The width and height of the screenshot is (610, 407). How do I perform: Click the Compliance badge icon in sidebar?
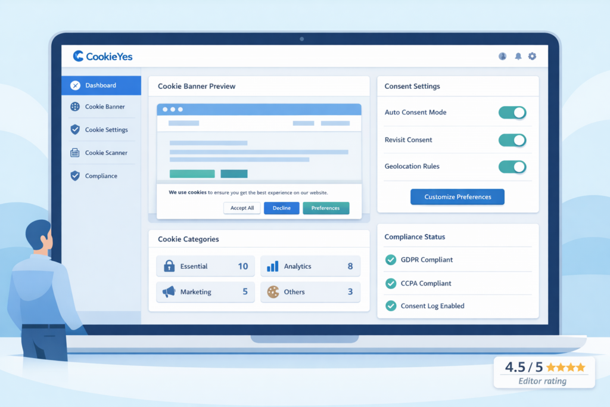coord(75,176)
